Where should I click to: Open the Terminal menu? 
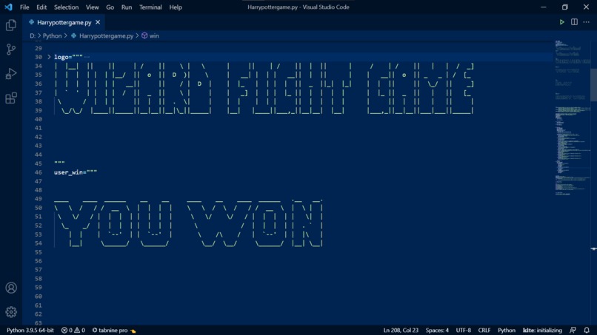pos(150,7)
